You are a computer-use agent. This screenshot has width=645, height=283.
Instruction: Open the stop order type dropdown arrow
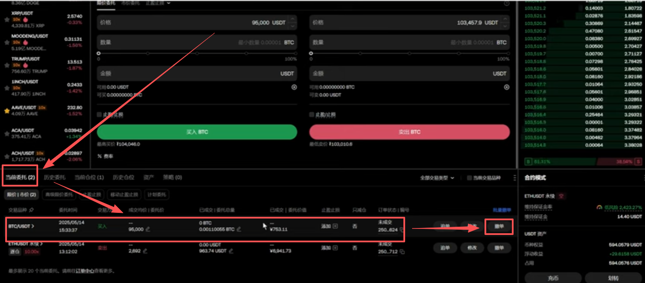tap(169, 3)
